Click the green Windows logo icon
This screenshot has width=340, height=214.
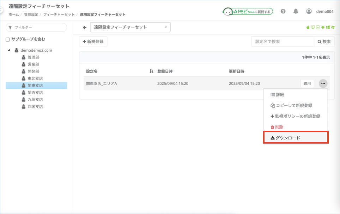(x=328, y=27)
